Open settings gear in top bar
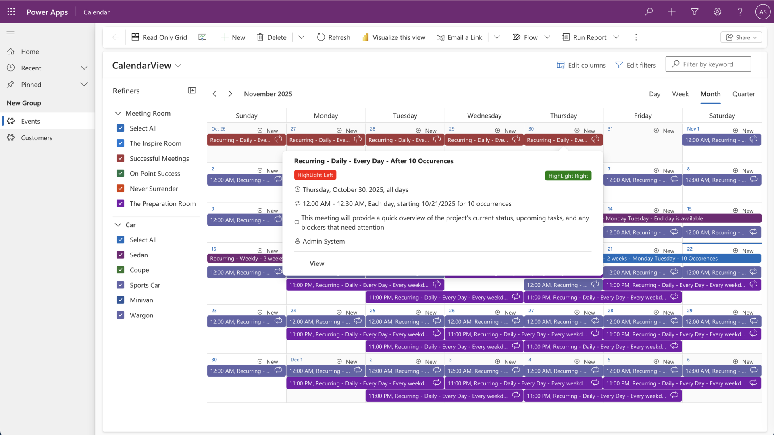 point(717,12)
